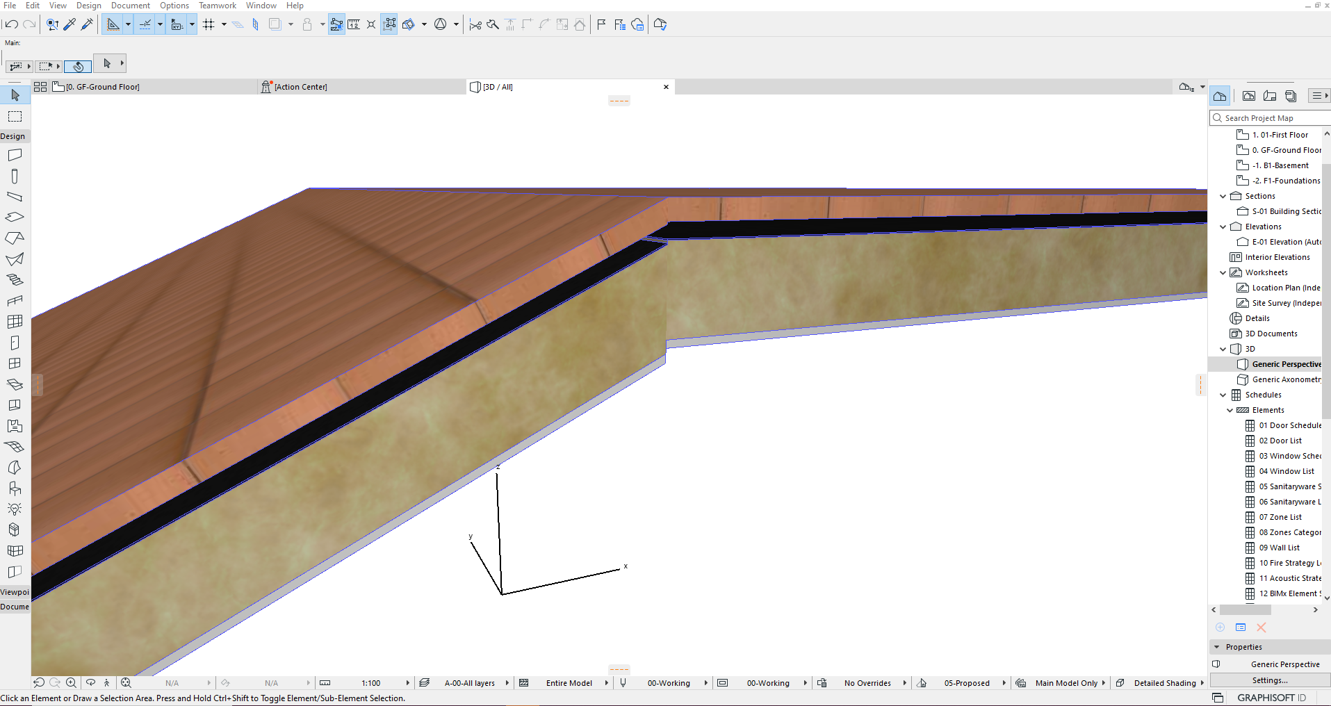Toggle the Grid Snap toolbar button

pyautogui.click(x=210, y=24)
